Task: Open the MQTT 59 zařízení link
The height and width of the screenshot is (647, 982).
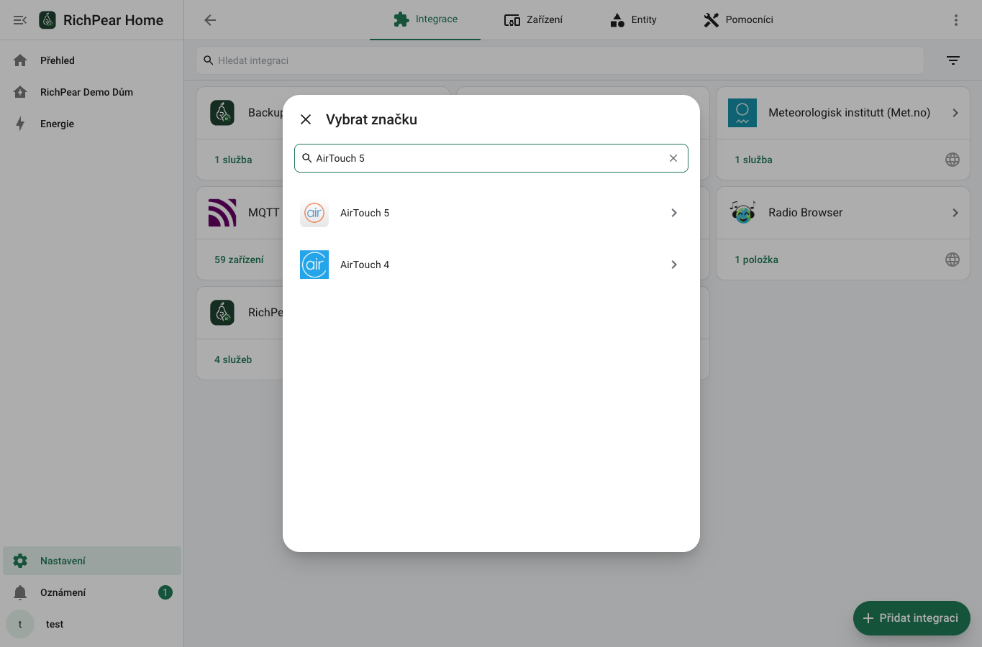Action: tap(239, 260)
